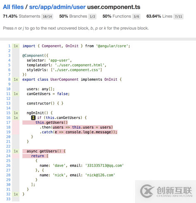Click the 1x hit count for line 23
Screen dimensions: 196x203
coord(16,151)
